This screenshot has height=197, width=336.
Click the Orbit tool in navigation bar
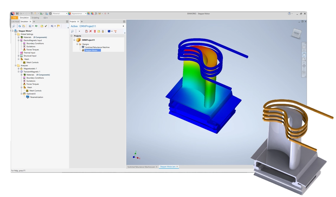click(304, 66)
